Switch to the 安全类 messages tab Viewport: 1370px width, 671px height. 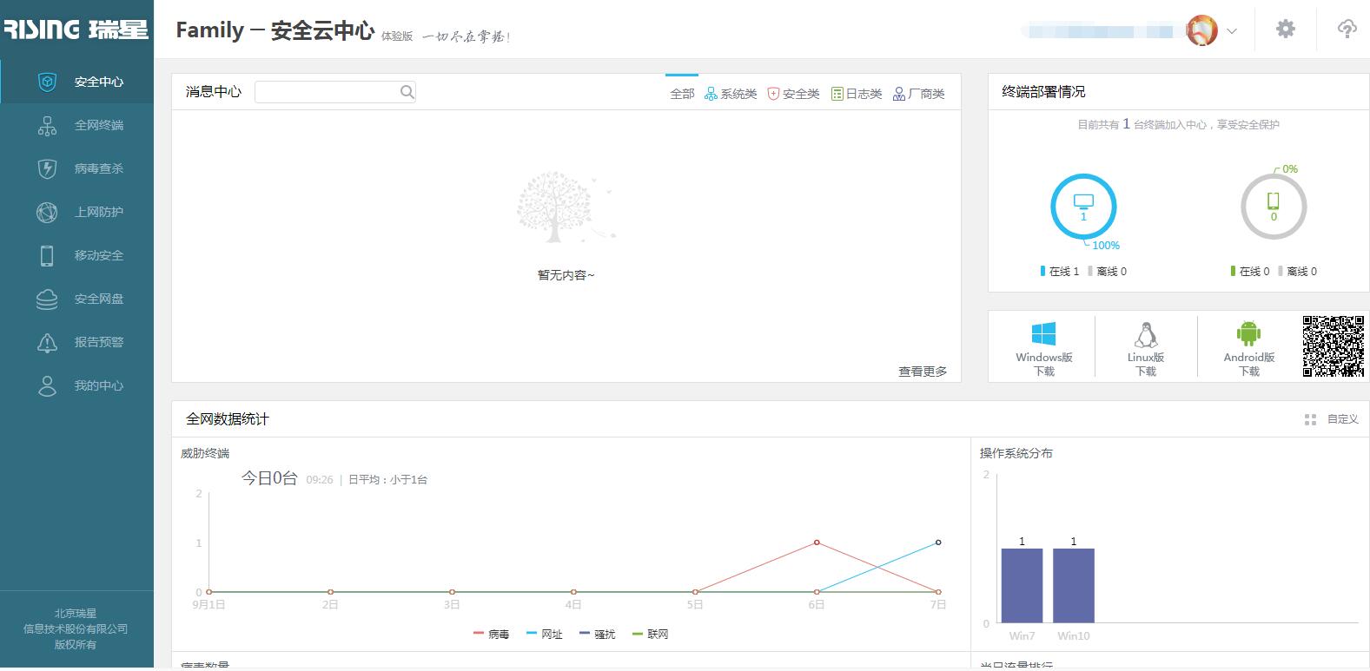(793, 94)
